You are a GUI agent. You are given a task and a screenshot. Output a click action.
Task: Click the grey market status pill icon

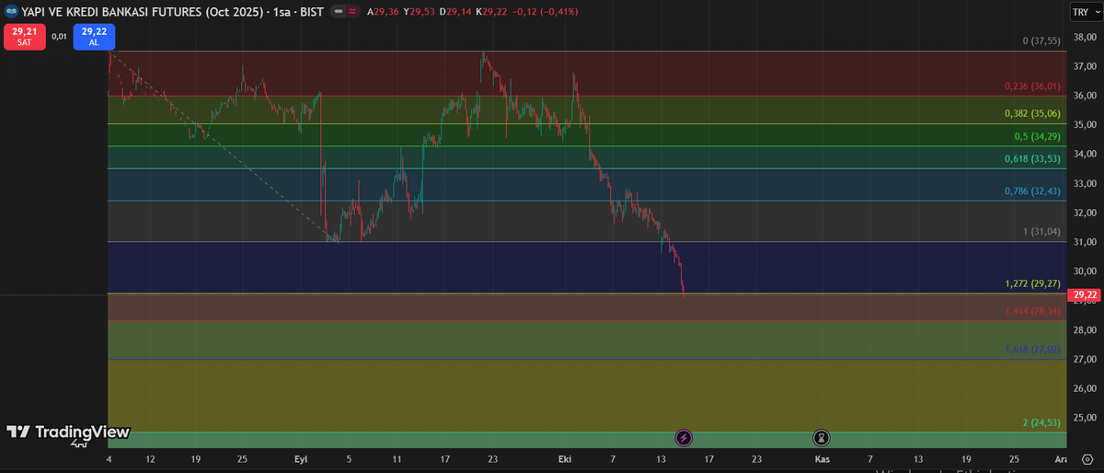(x=339, y=12)
